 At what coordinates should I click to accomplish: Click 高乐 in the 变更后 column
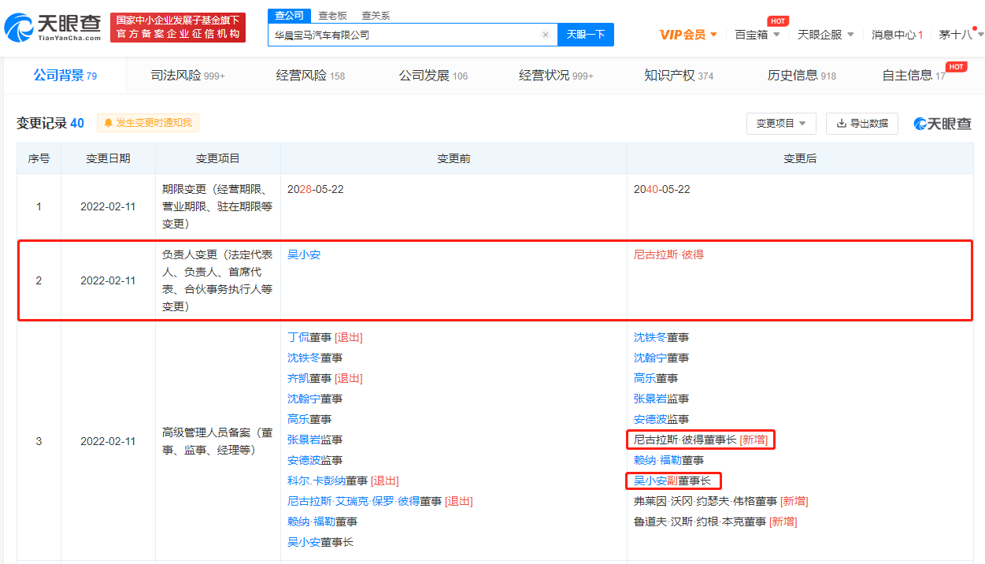pos(645,378)
